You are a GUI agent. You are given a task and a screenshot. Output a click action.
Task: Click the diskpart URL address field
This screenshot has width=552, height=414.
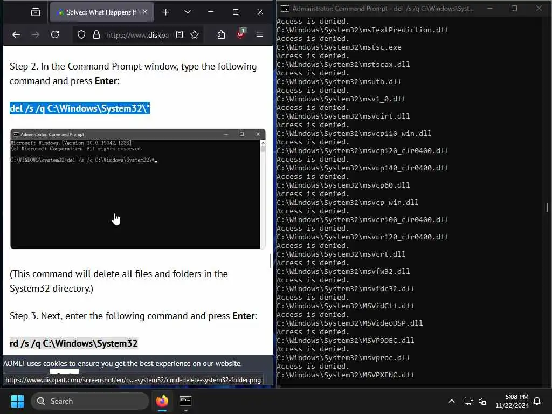(x=138, y=35)
